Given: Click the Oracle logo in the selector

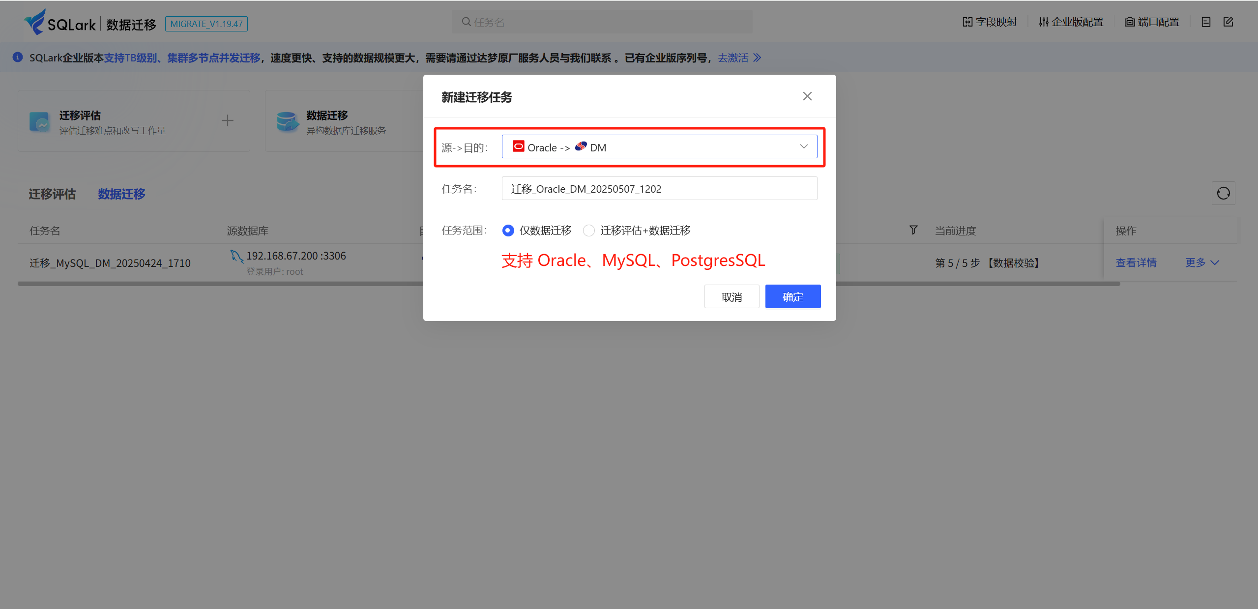Looking at the screenshot, I should pos(519,146).
